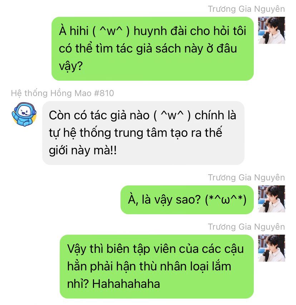Select the gray "Còn có tác giả nào" reply bubble
Image resolution: width=296 pixels, height=305 pixels.
pos(143,133)
